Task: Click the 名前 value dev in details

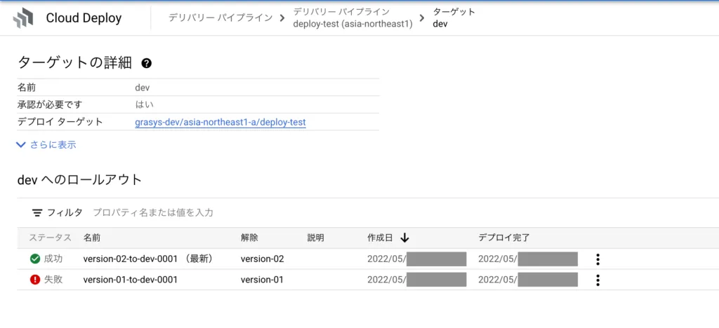Action: [142, 88]
